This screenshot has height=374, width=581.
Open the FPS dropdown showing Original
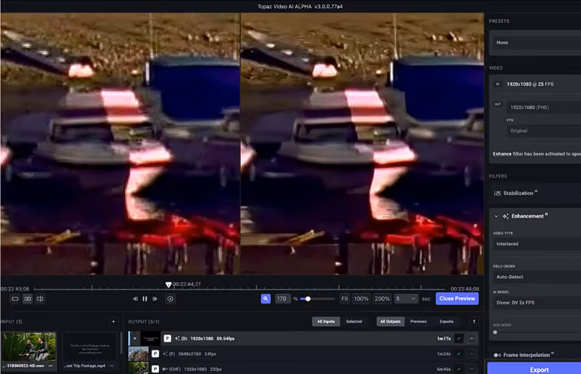(543, 130)
